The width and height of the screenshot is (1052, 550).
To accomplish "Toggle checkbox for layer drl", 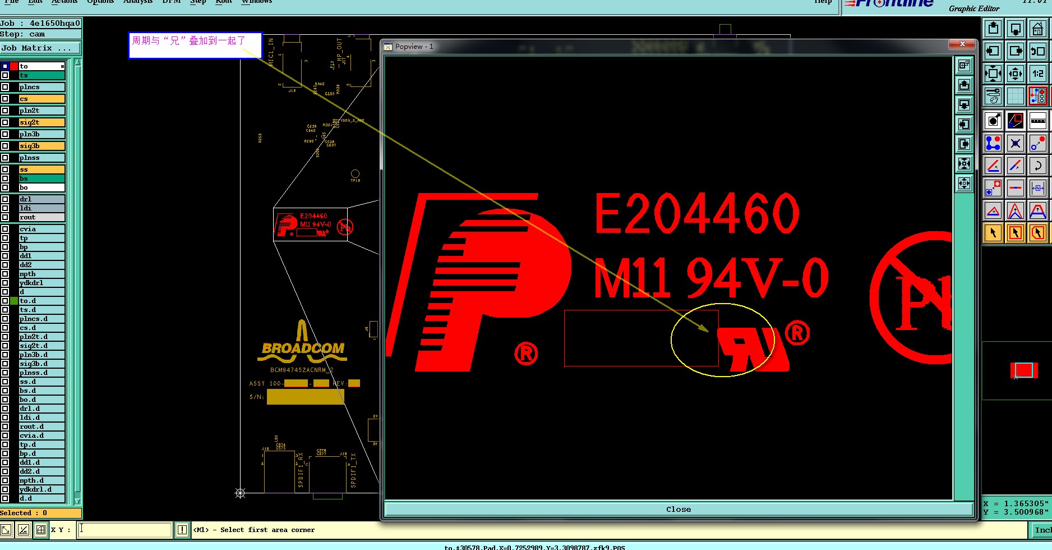I will (5, 199).
